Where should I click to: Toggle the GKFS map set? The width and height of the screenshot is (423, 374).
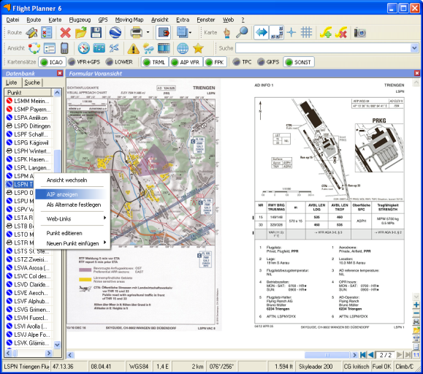coord(268,62)
